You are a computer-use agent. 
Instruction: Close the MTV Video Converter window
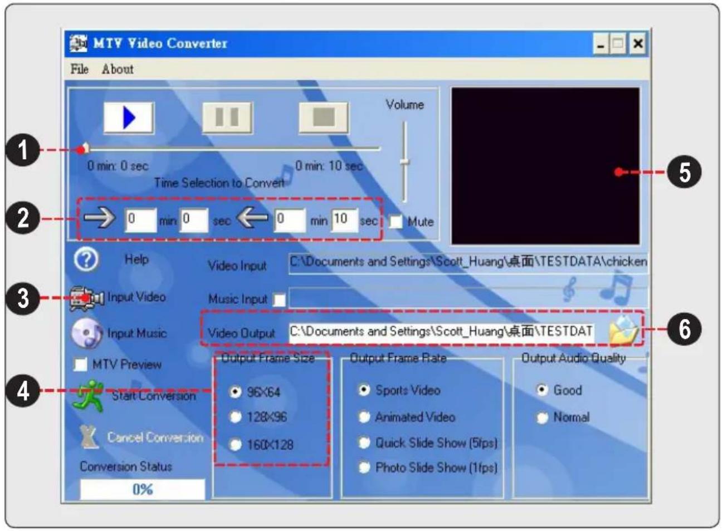(x=638, y=43)
